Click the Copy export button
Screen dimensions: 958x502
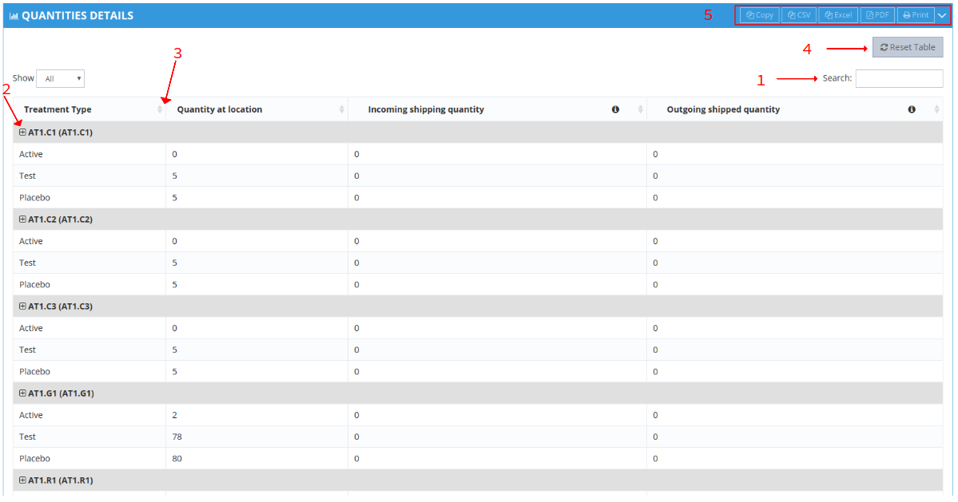pos(759,15)
